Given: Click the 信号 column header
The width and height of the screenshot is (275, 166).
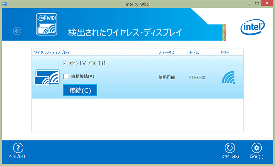Looking at the screenshot, I should pos(224,53).
